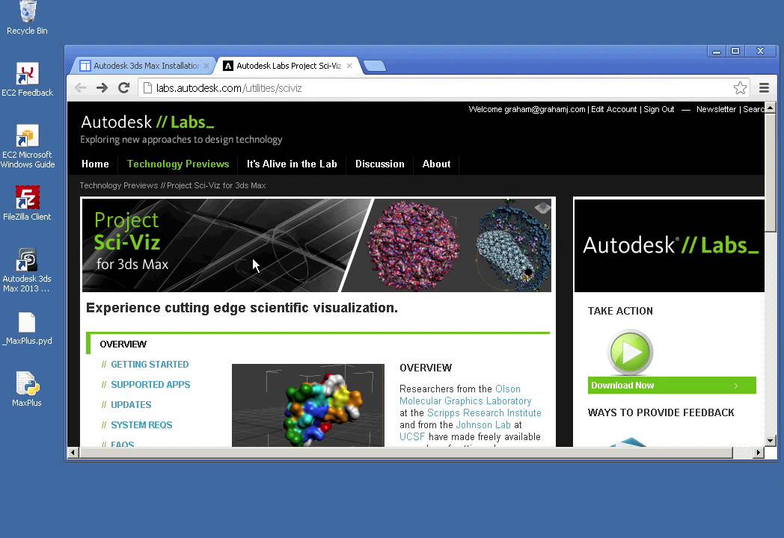The width and height of the screenshot is (784, 538).
Task: Open It's Alive in the Lab
Action: (292, 164)
